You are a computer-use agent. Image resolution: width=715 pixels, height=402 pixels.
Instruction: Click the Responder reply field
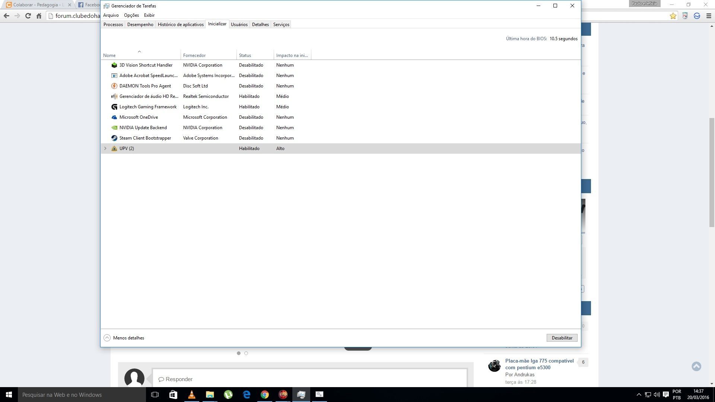pyautogui.click(x=310, y=379)
